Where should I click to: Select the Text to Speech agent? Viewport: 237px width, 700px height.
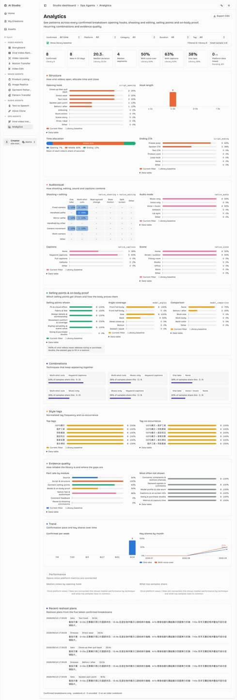(20, 105)
